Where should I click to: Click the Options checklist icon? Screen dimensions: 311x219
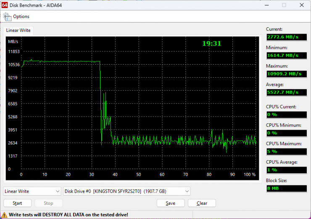click(7, 17)
